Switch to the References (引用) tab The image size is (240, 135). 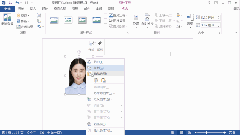click(x=75, y=9)
